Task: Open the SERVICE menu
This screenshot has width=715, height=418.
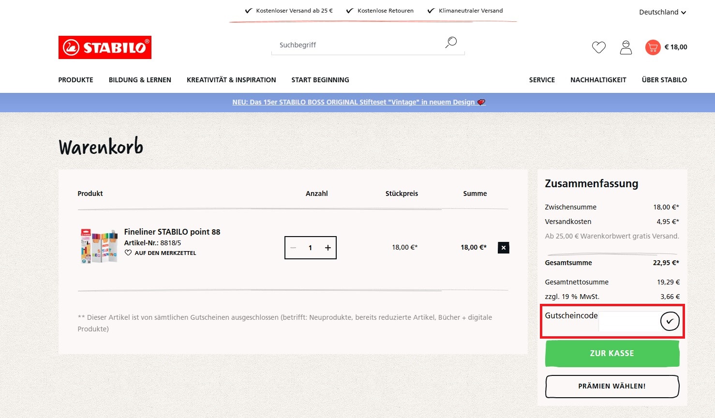Action: (x=542, y=80)
